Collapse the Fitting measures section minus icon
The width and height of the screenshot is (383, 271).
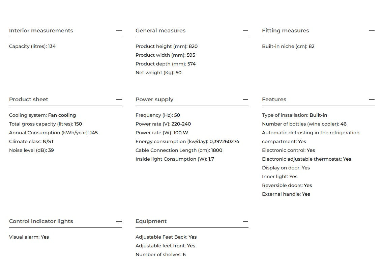pos(372,31)
